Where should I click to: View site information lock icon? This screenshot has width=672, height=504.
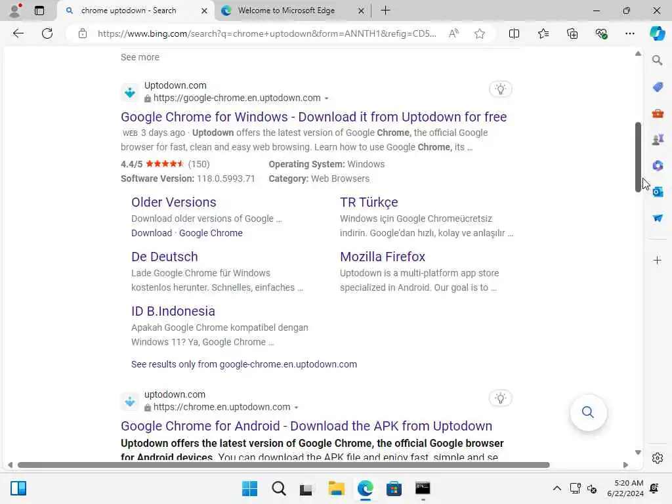point(83,33)
